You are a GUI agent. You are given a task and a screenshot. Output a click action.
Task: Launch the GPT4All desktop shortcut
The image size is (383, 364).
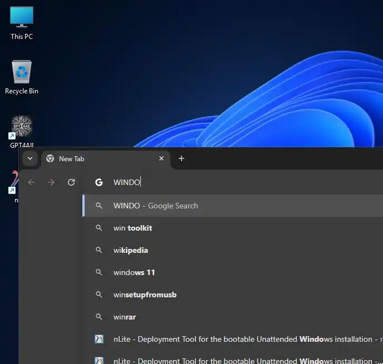pyautogui.click(x=22, y=132)
